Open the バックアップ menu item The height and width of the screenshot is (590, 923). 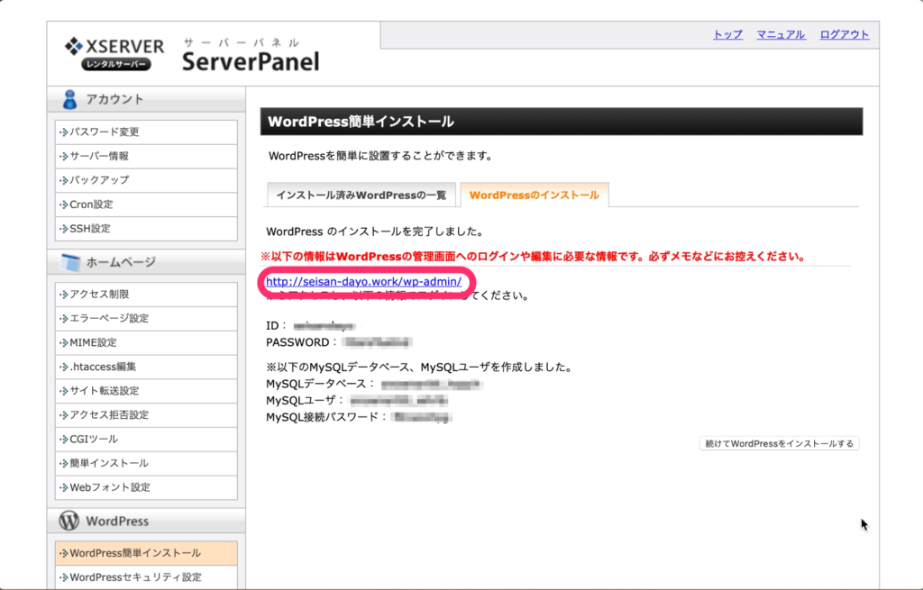(99, 180)
